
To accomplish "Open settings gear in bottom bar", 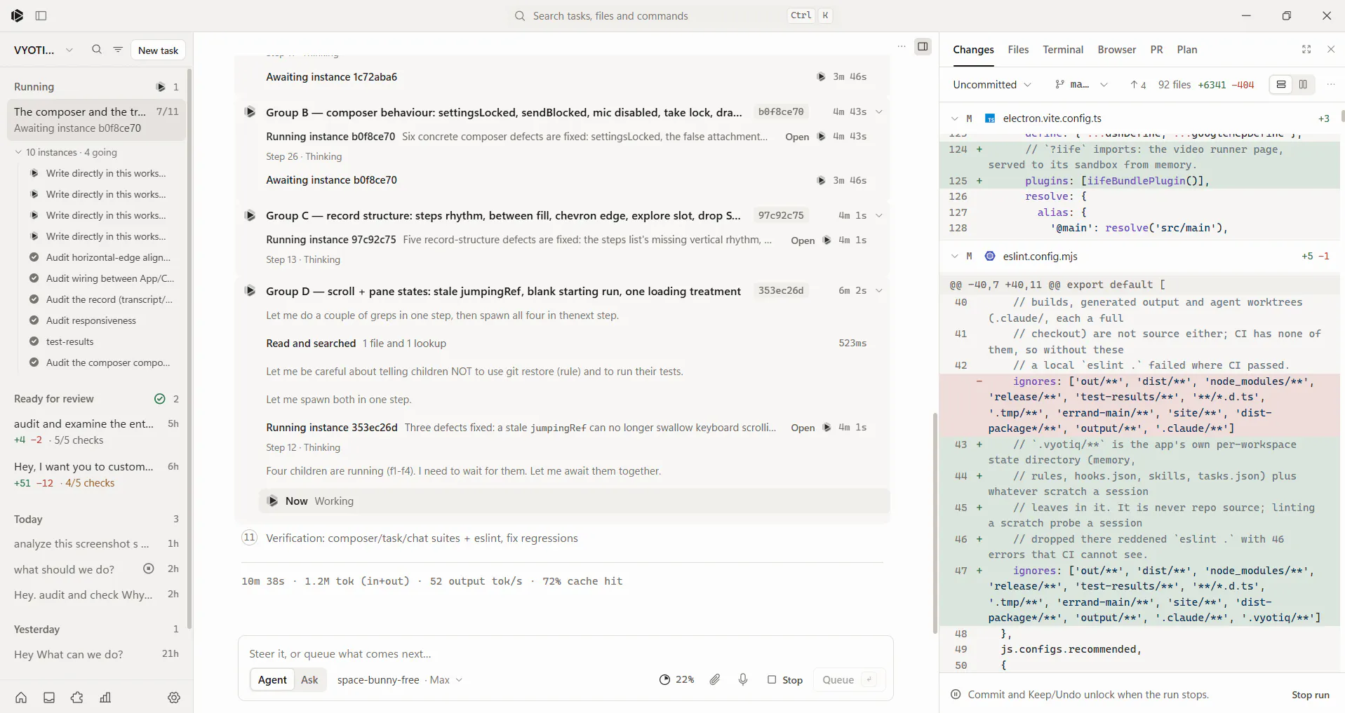I will 174,698.
